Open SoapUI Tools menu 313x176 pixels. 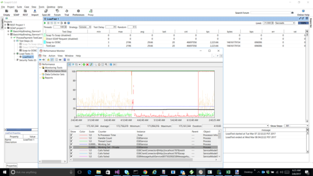[x=41, y=7]
